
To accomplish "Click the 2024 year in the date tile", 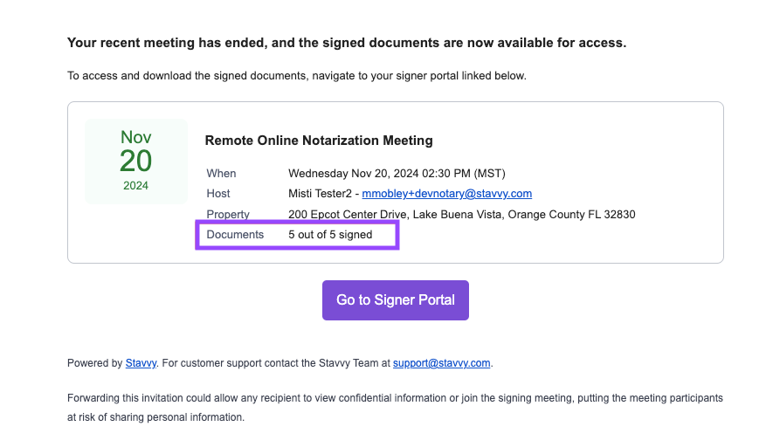I will [135, 186].
